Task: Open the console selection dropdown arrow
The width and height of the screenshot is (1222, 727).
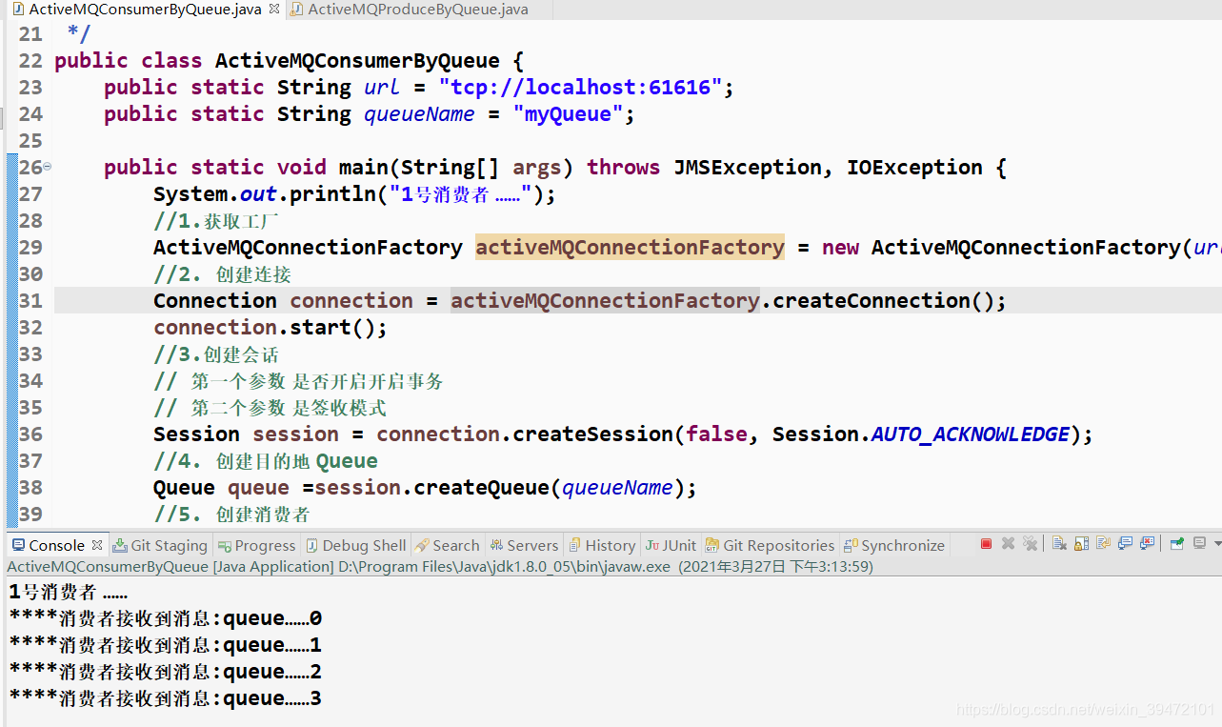Action: [x=1217, y=544]
